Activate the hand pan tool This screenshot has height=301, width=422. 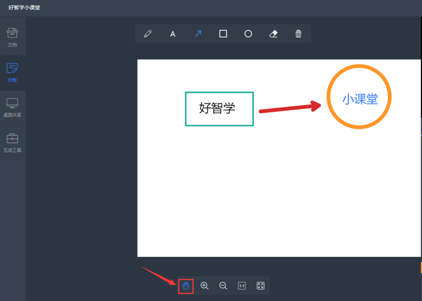[x=186, y=286]
